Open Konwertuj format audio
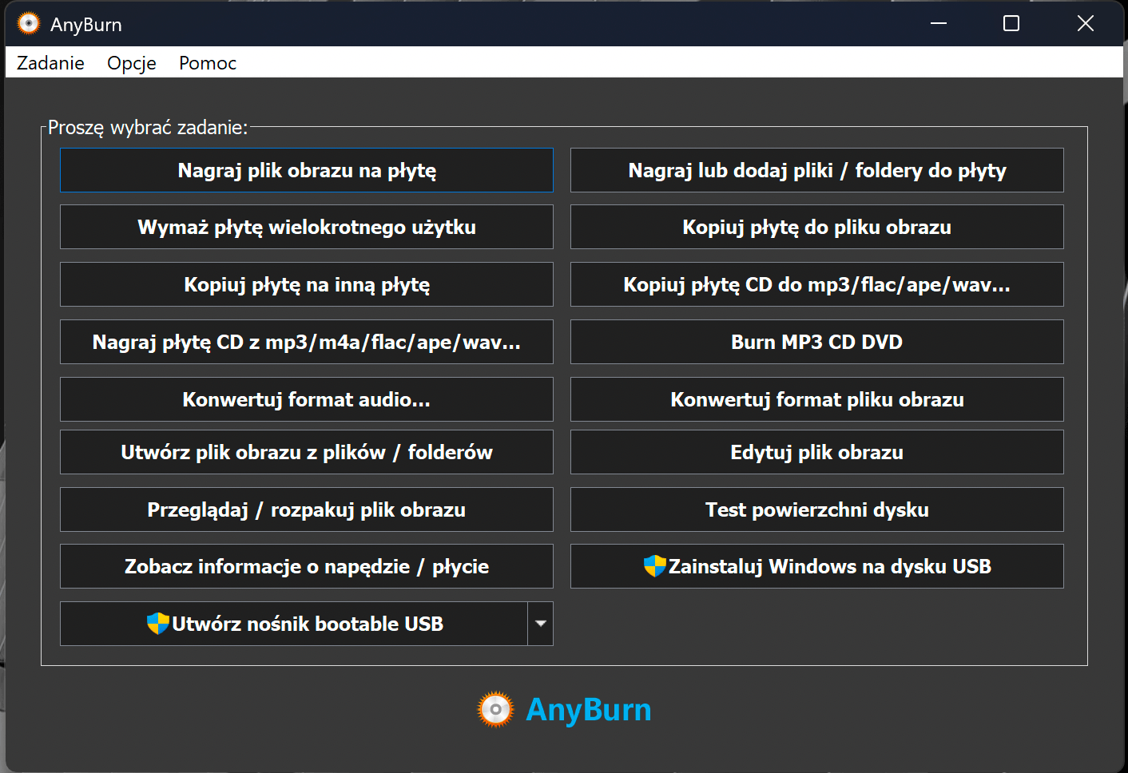Viewport: 1128px width, 773px height. [307, 399]
